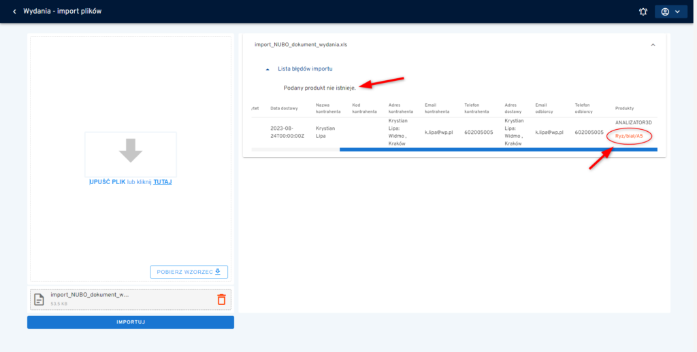Click the POBIERZ WZORZEC button
Image resolution: width=697 pixels, height=352 pixels.
point(189,272)
